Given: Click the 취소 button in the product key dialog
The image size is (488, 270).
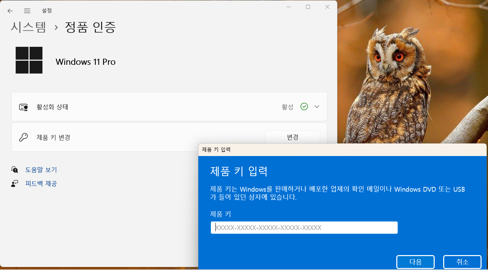Looking at the screenshot, I should pos(462,262).
